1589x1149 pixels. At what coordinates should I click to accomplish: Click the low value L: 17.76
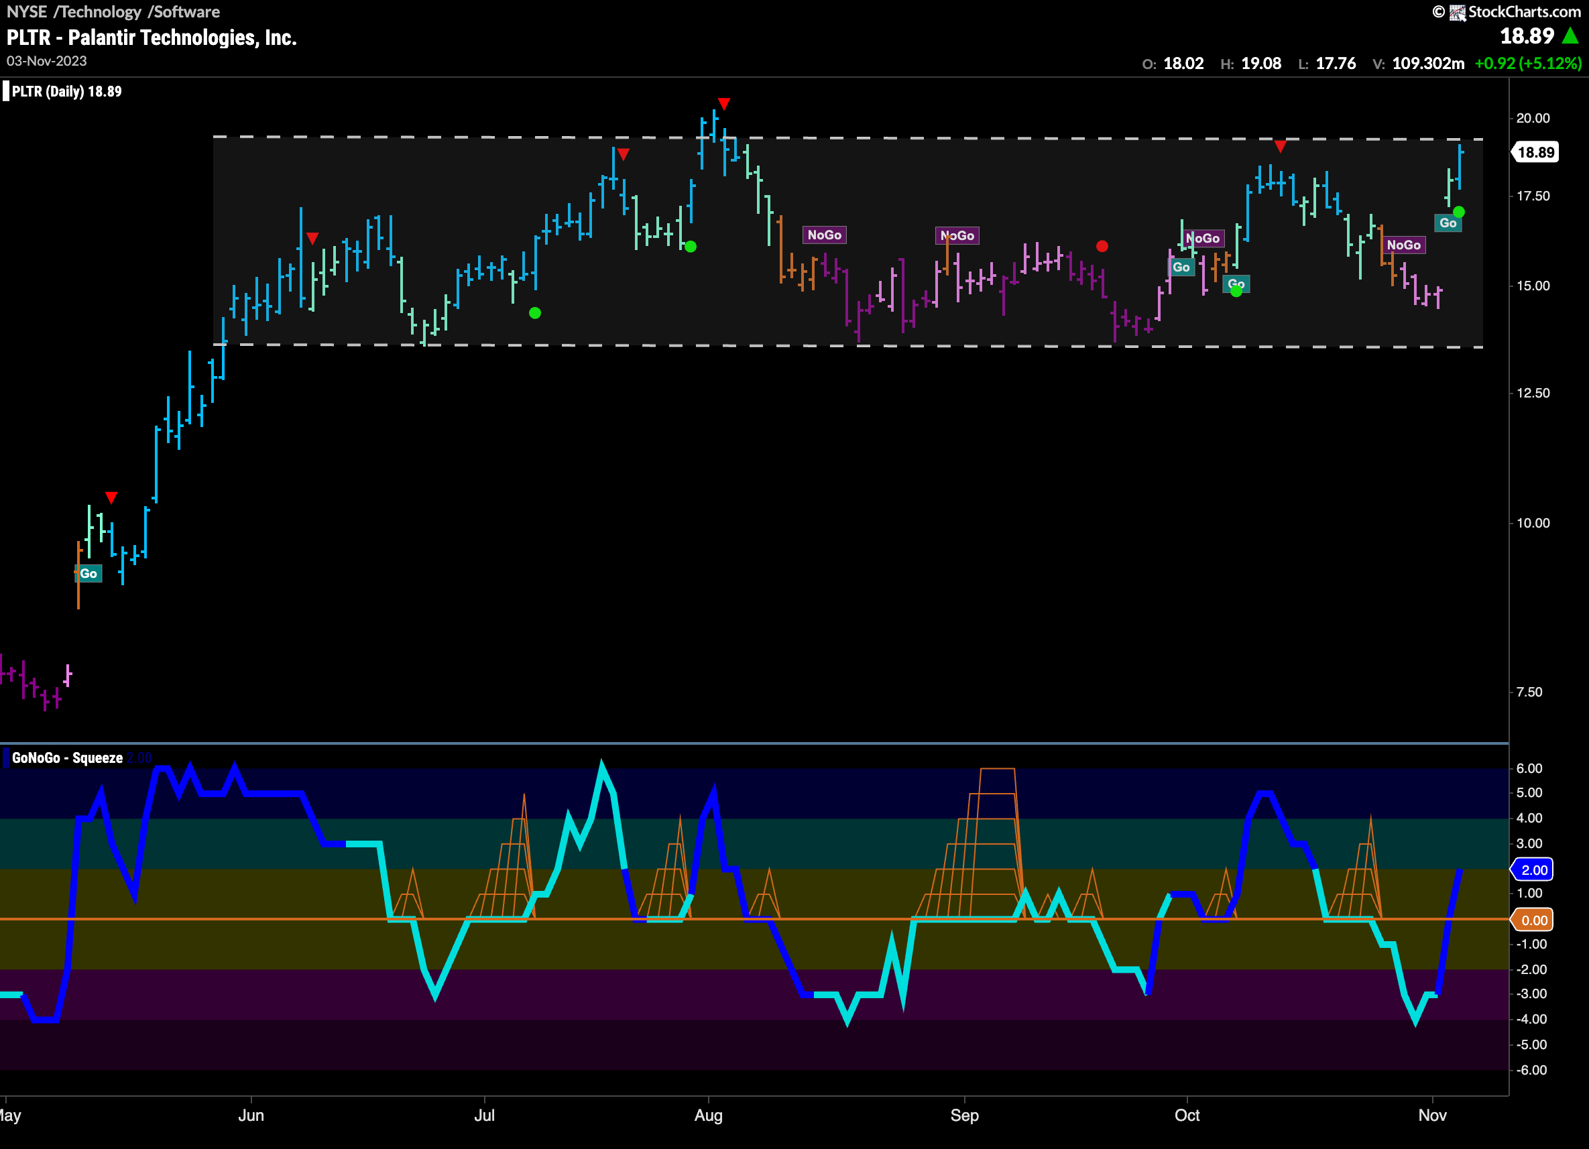pos(1327,64)
